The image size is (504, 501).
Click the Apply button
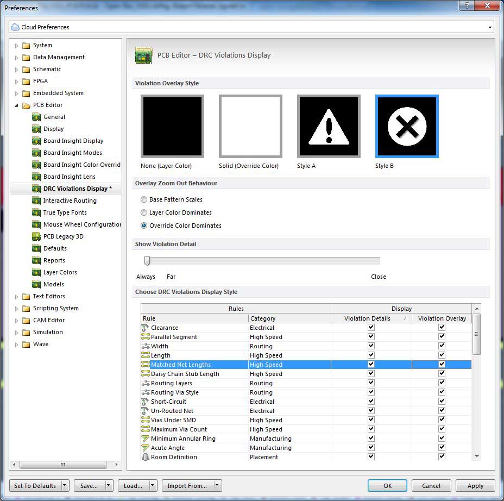[475, 486]
